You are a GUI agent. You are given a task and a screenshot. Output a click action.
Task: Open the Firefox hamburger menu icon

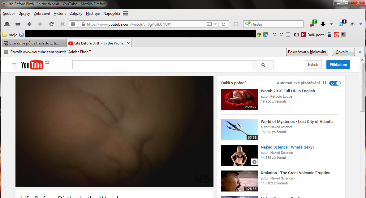pyautogui.click(x=126, y=14)
